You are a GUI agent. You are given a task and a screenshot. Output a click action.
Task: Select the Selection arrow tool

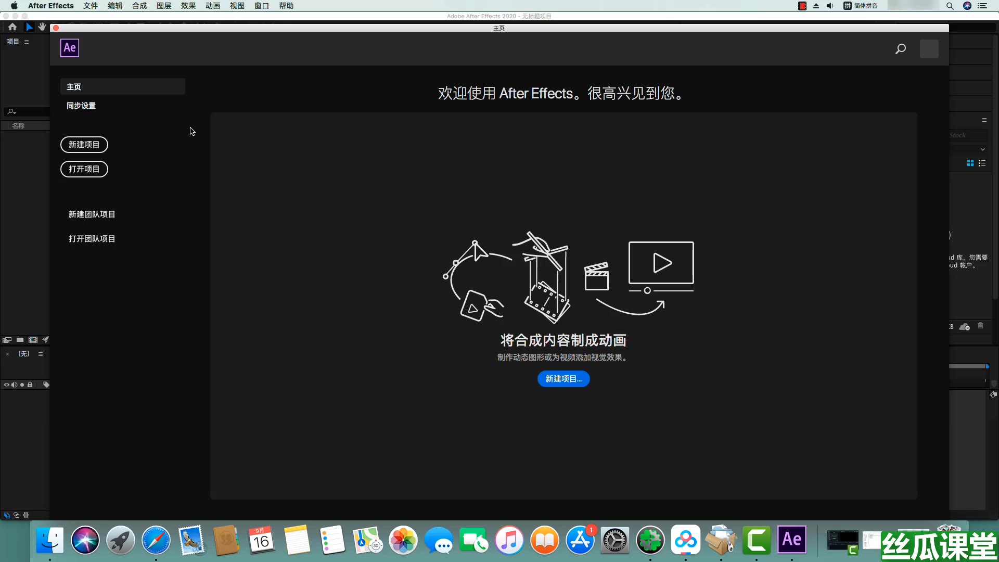[x=29, y=27]
